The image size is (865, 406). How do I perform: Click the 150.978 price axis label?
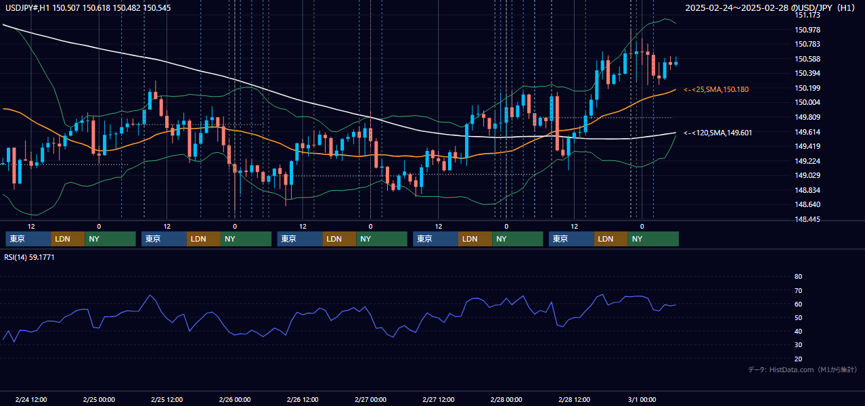(x=807, y=30)
